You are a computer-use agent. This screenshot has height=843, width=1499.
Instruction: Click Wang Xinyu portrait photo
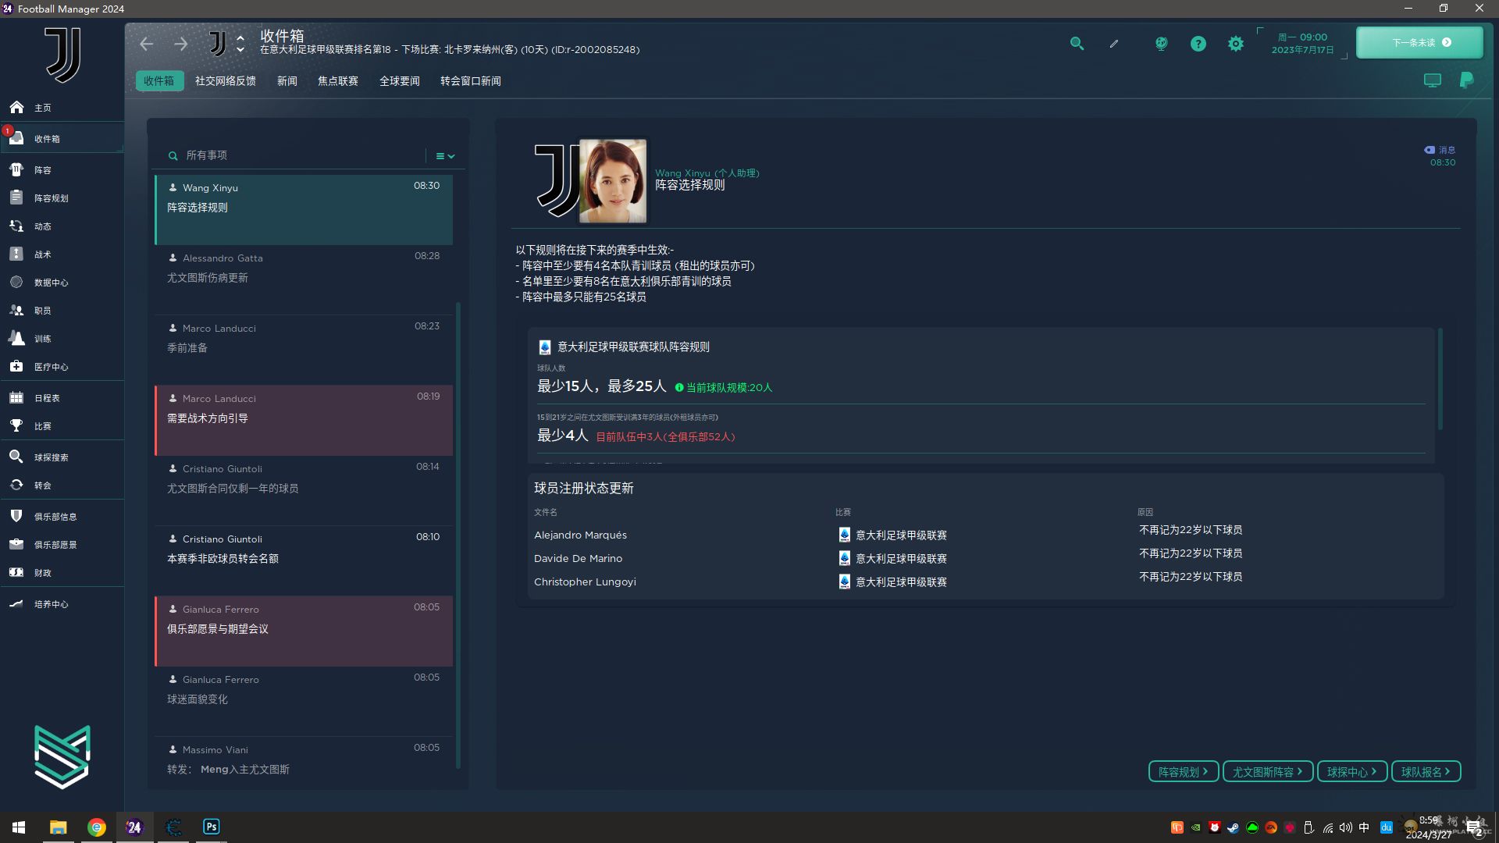(x=613, y=181)
